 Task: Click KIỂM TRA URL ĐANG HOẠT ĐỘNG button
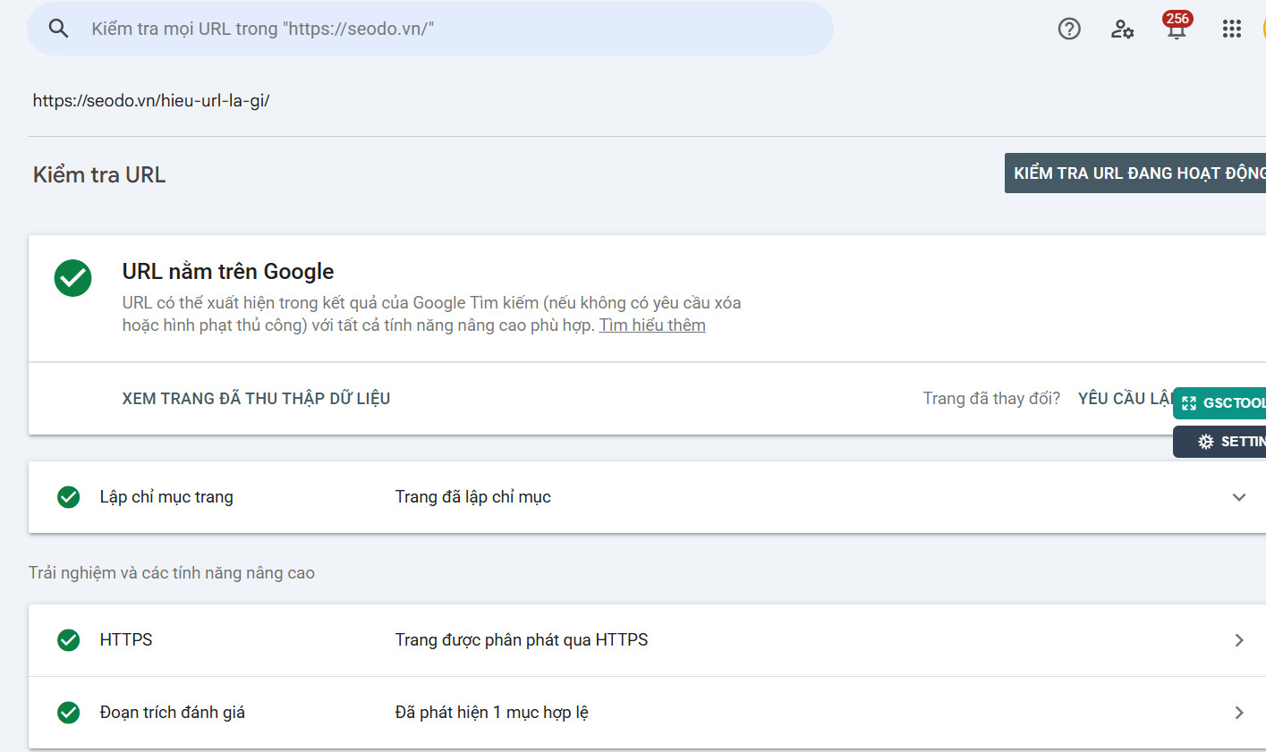click(x=1135, y=173)
